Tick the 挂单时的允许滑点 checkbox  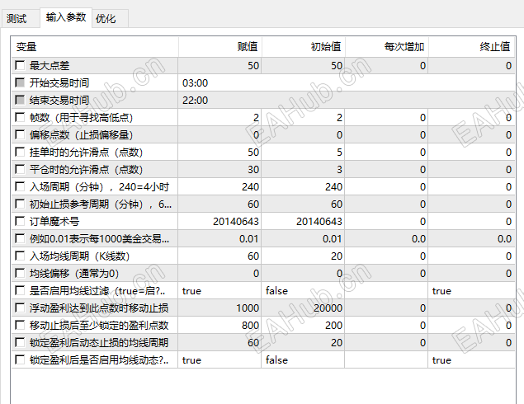pyautogui.click(x=20, y=152)
